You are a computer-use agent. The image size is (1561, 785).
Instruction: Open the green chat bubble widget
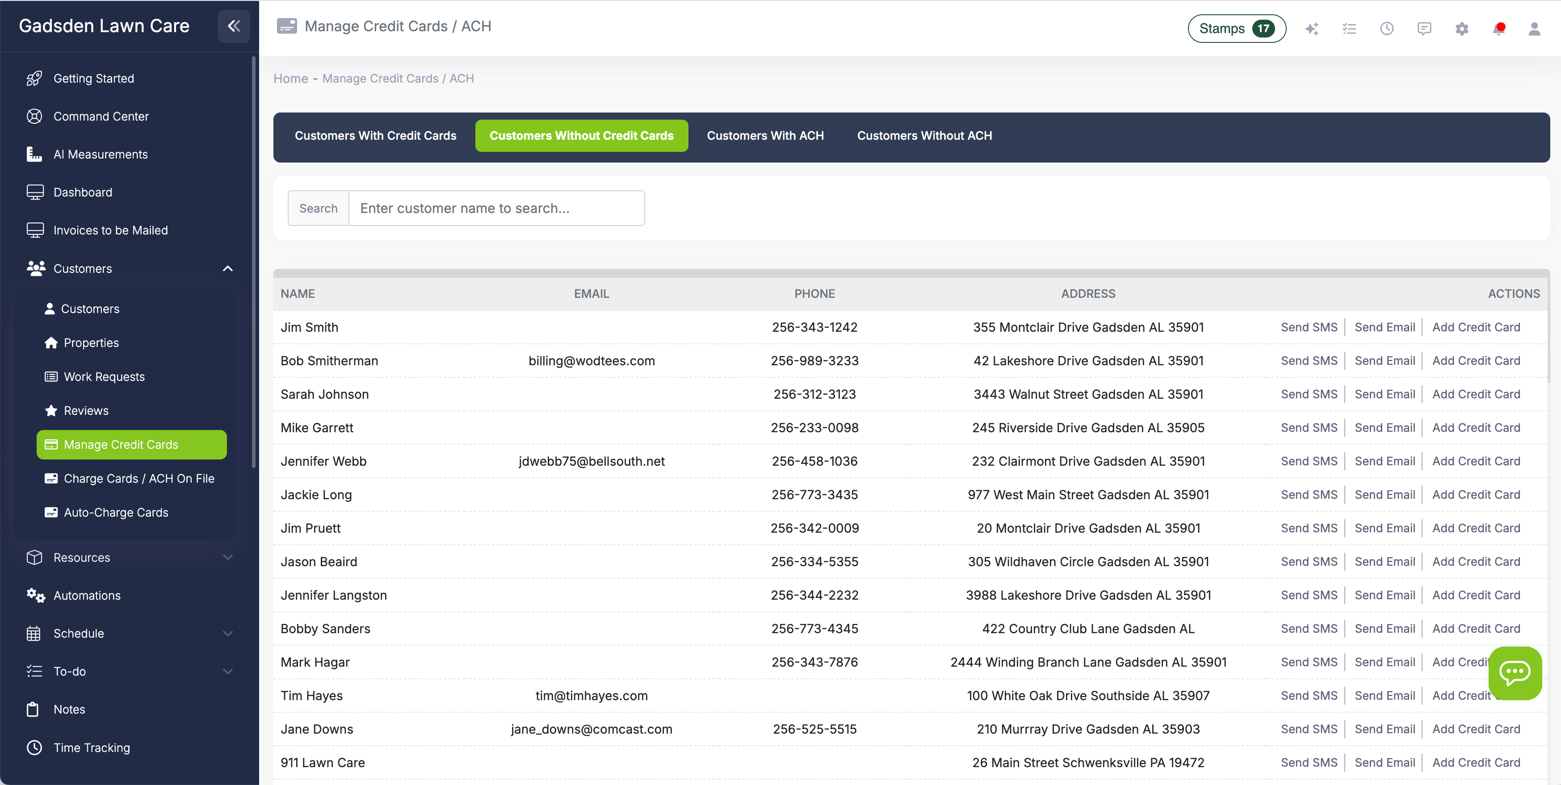[1515, 672]
